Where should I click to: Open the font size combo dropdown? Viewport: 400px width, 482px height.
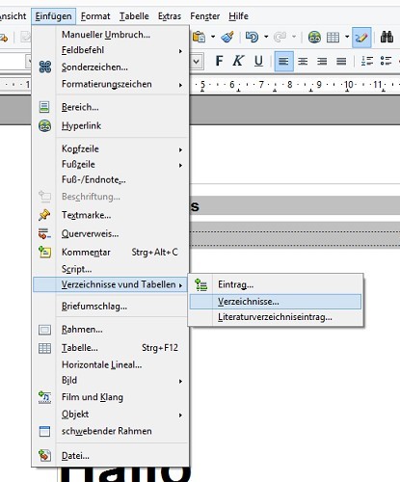pyautogui.click(x=197, y=61)
